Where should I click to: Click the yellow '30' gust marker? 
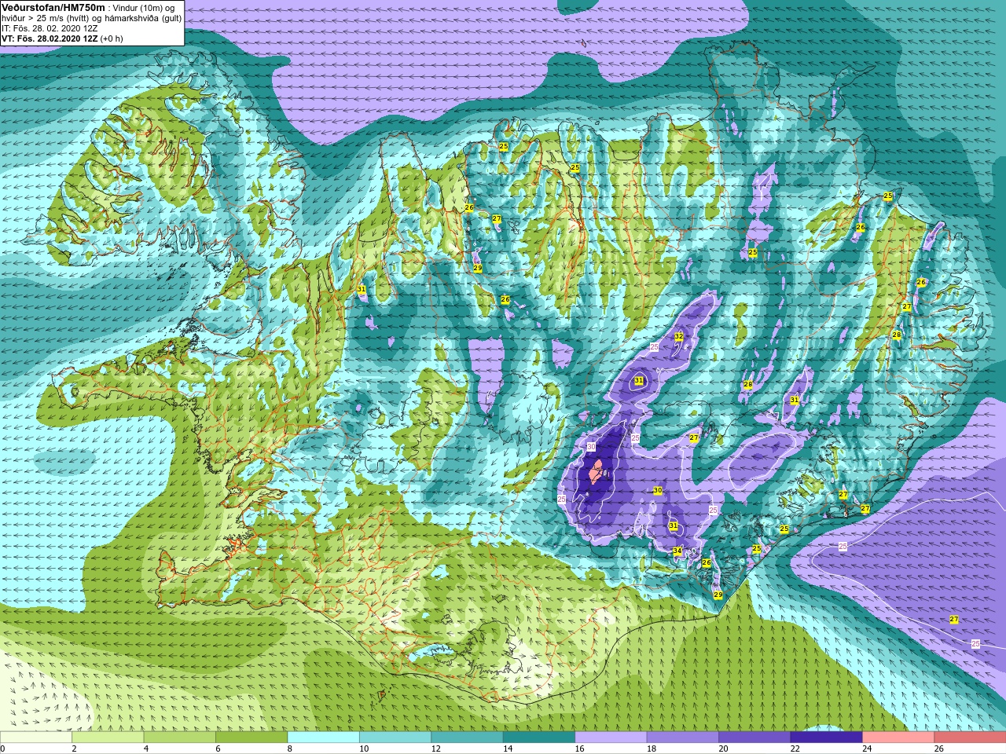[658, 490]
